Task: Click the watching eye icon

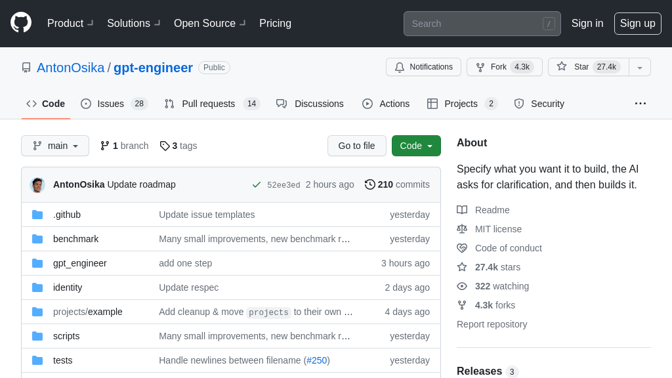Action: click(462, 286)
